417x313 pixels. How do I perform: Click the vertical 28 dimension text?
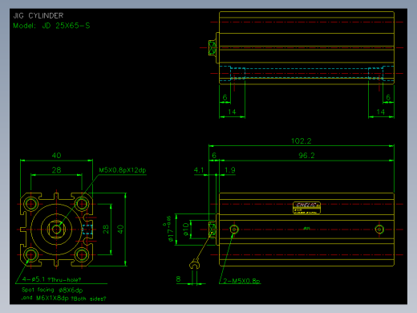106,230
